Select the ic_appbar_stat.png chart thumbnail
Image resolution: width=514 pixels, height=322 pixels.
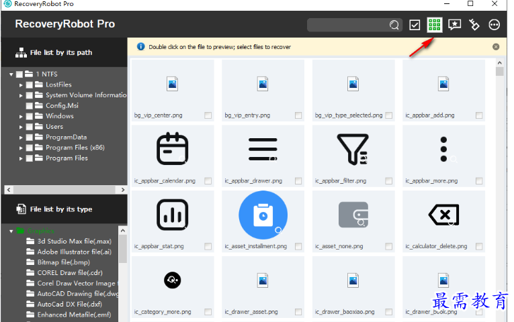[x=173, y=215]
